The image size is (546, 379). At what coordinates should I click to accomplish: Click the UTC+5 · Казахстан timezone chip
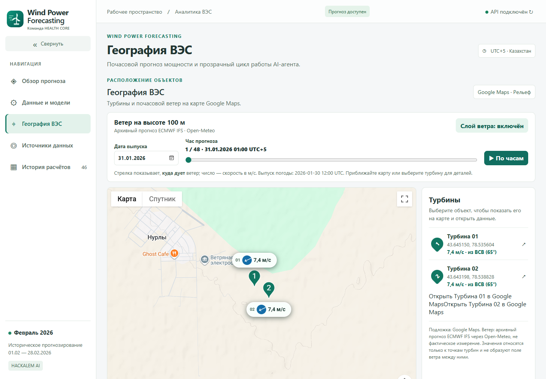(x=507, y=51)
